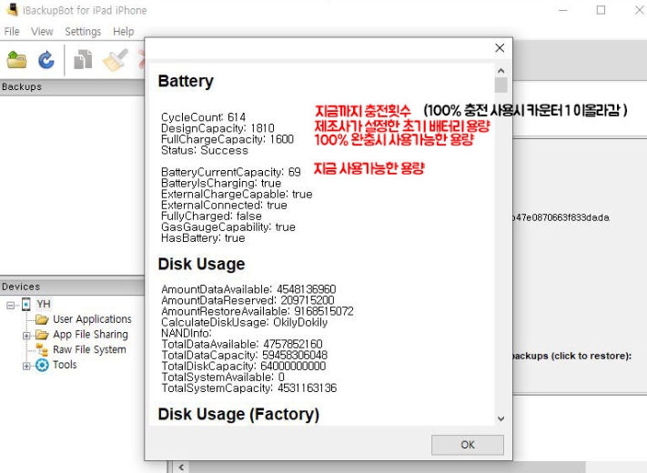Click the duplicate documents toolbar icon
Image resolution: width=647 pixels, height=473 pixels.
click(83, 59)
